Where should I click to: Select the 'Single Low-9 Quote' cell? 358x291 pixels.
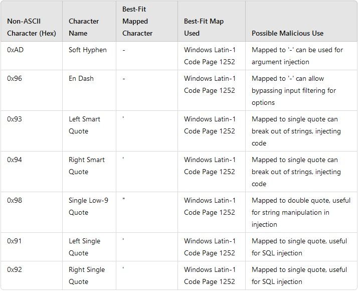89,206
